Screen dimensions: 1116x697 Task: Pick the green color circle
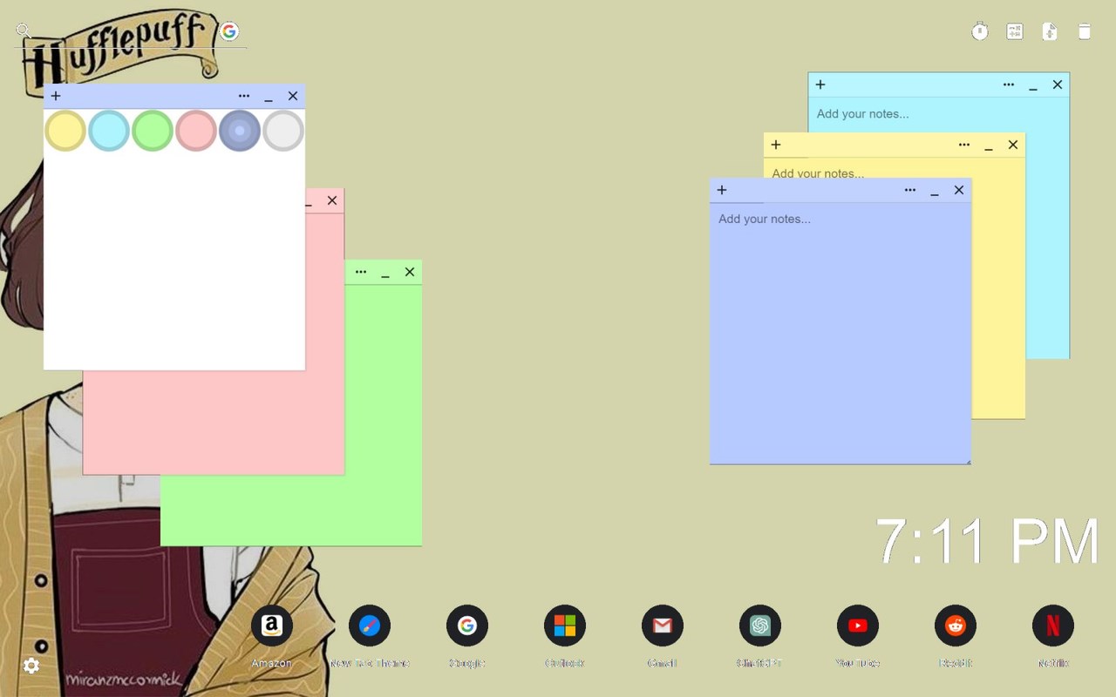153,131
